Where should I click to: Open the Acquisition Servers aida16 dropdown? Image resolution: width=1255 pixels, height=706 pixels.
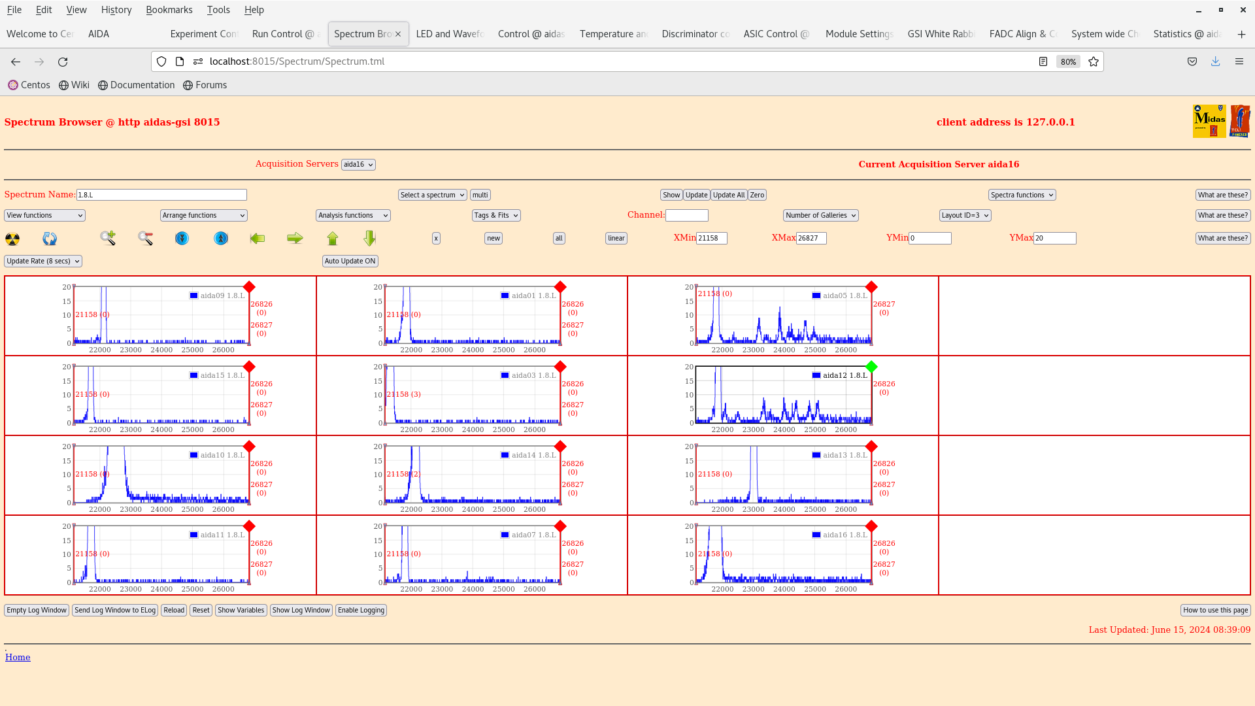pos(358,165)
